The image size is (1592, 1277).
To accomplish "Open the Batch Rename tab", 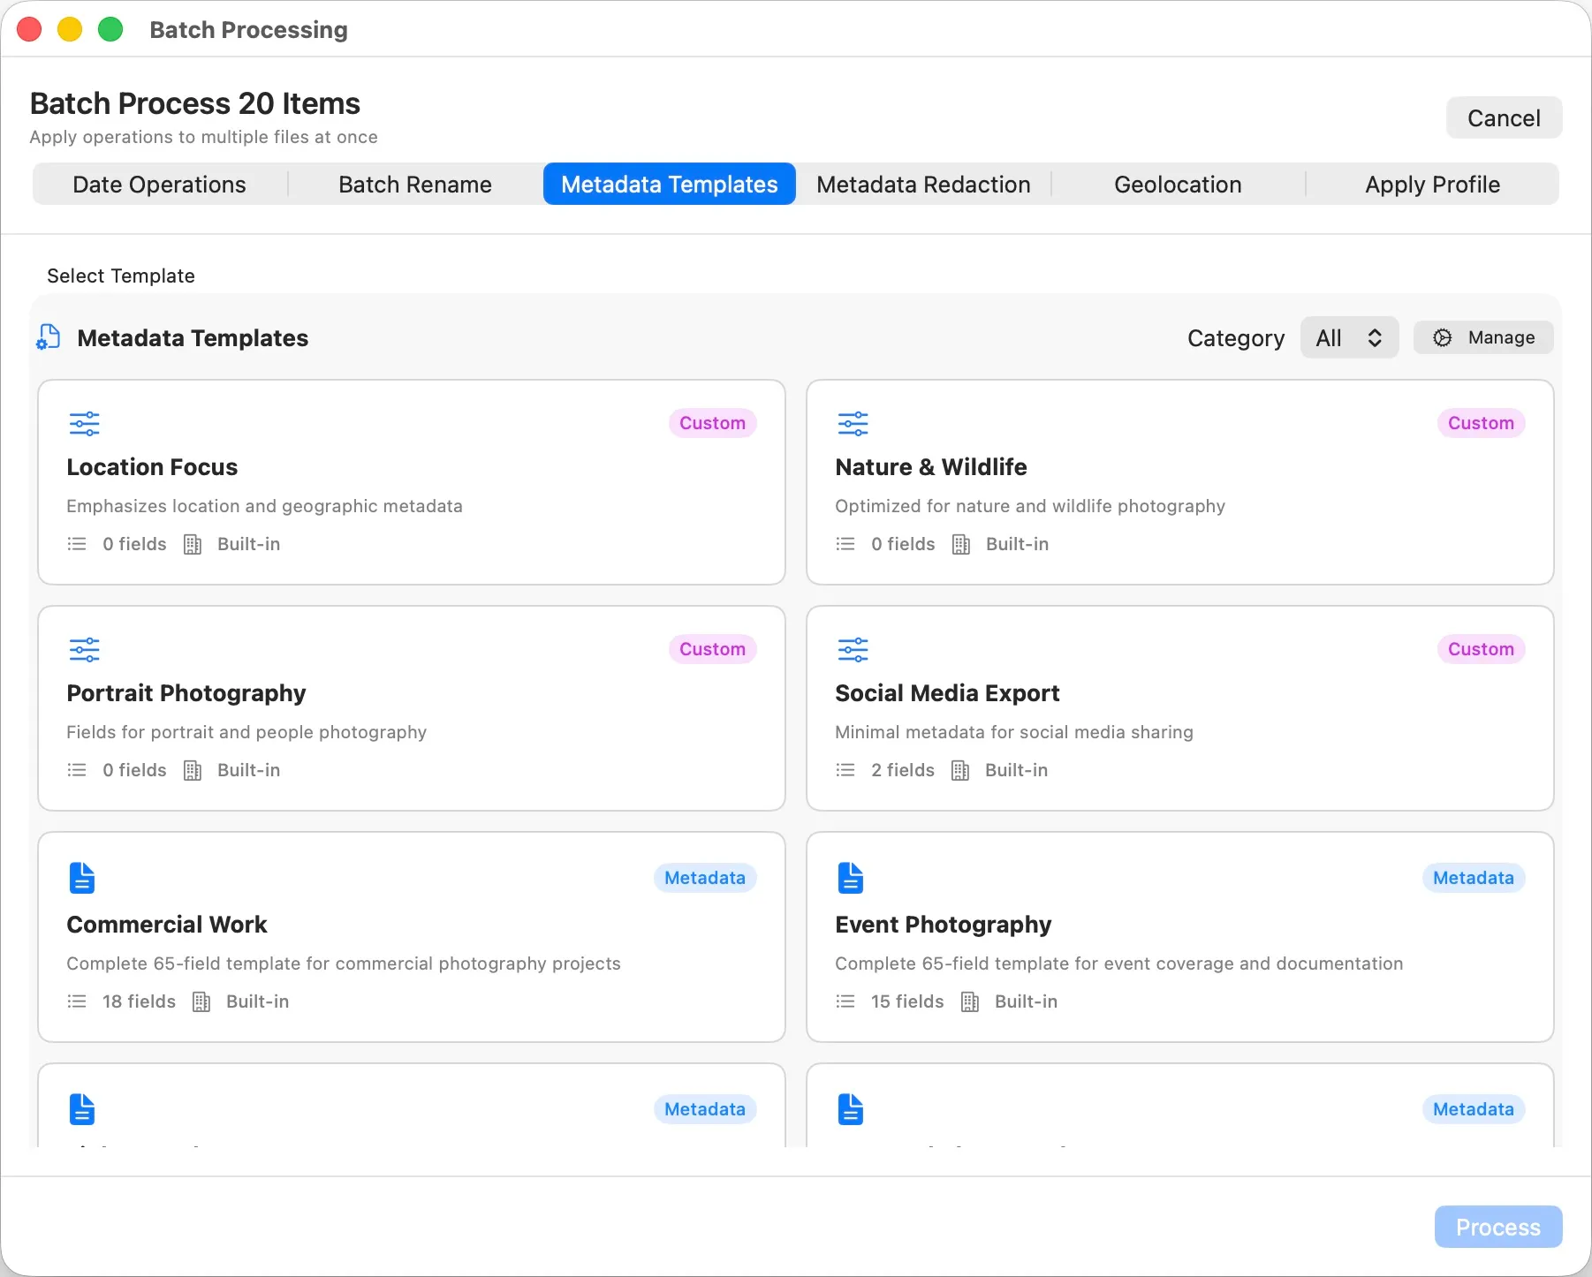I will (414, 184).
